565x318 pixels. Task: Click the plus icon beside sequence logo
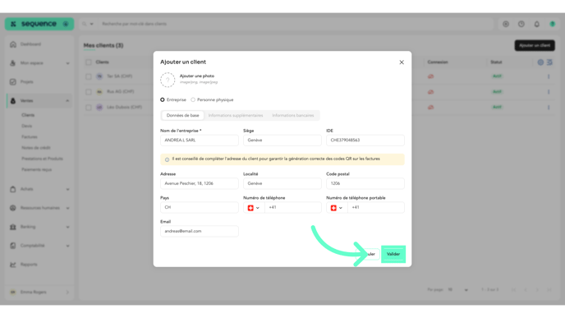click(66, 24)
